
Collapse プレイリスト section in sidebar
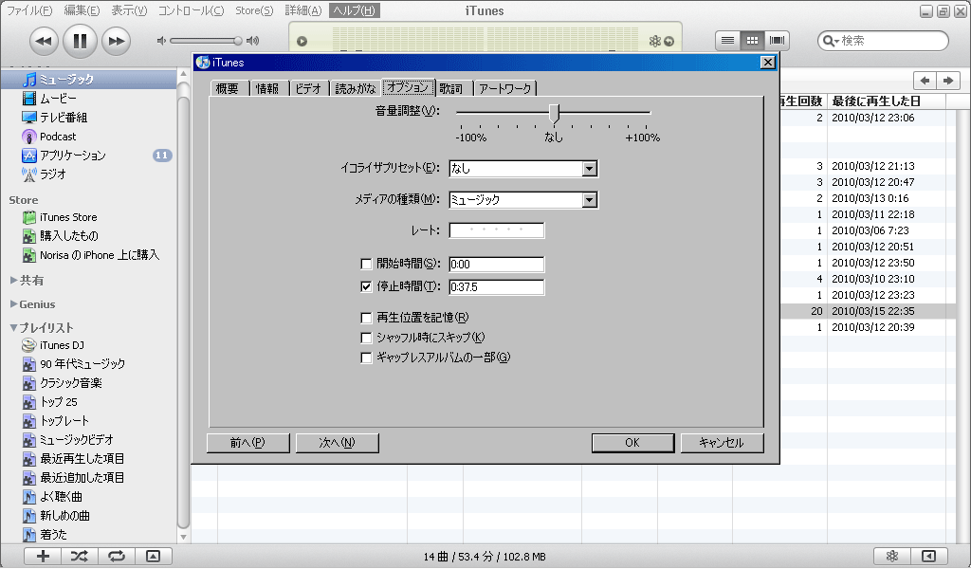(x=13, y=327)
